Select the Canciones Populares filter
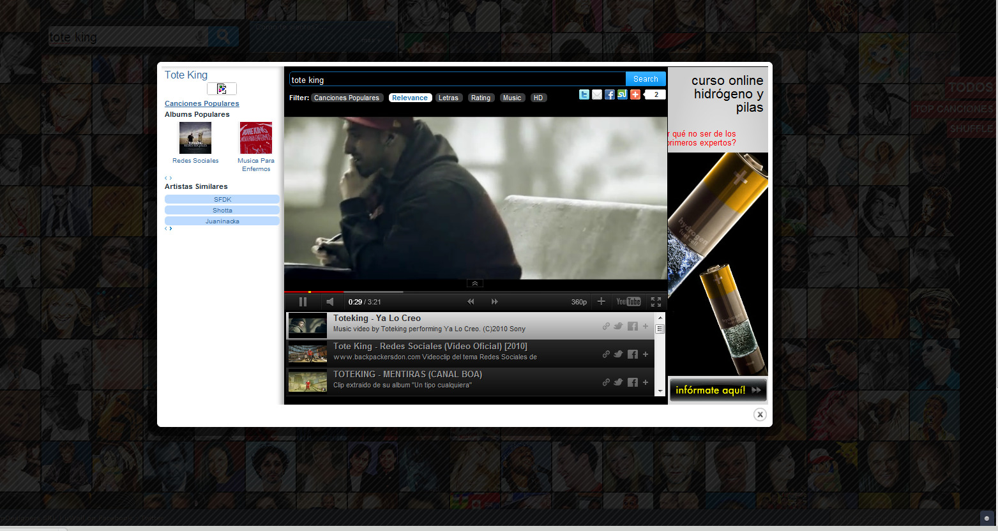Screen dimensions: 998x531 pos(347,98)
